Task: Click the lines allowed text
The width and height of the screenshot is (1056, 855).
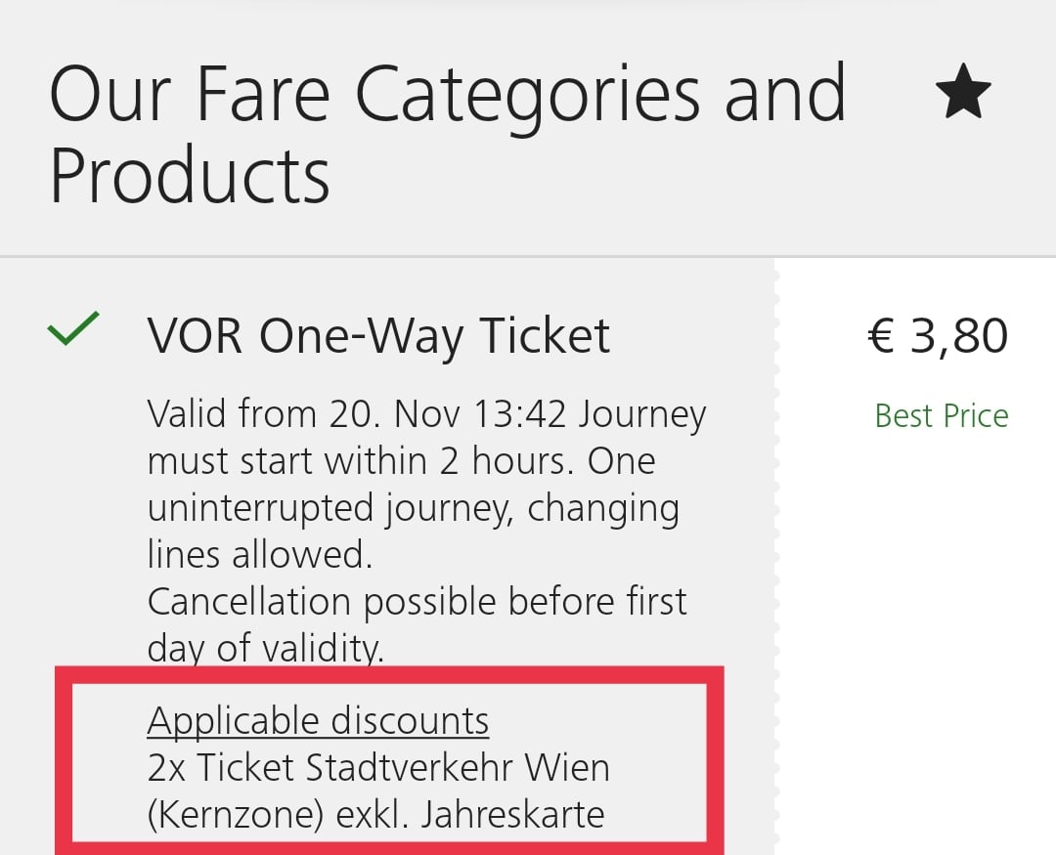Action: [260, 555]
